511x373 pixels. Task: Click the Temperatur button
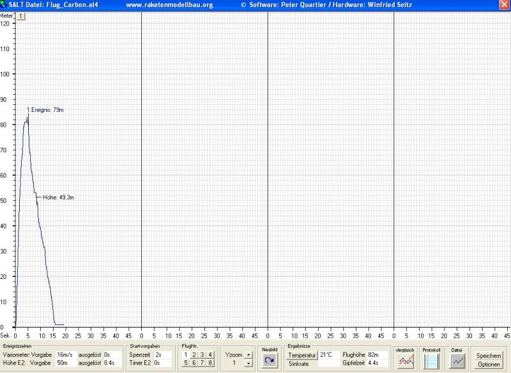301,354
